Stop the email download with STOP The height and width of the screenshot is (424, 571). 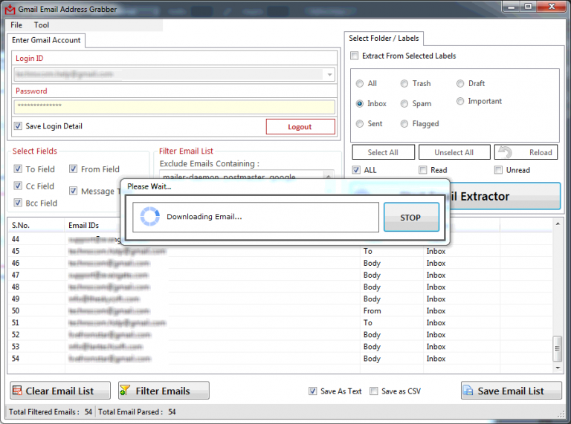[411, 218]
